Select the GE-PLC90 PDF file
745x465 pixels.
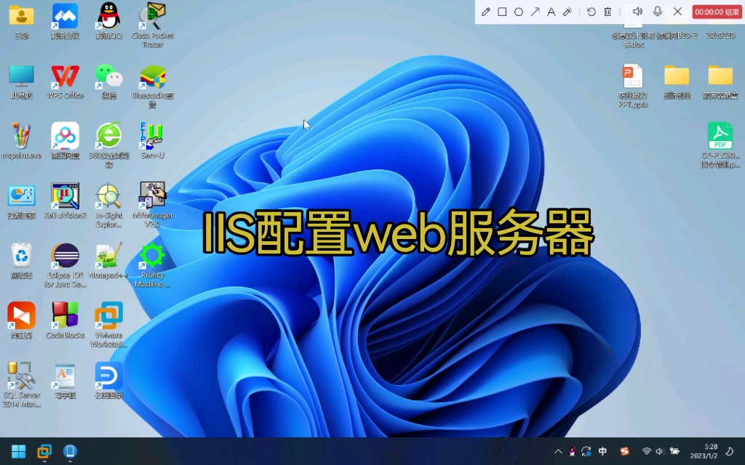click(720, 145)
